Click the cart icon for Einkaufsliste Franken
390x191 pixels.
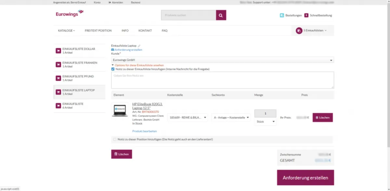click(x=58, y=64)
